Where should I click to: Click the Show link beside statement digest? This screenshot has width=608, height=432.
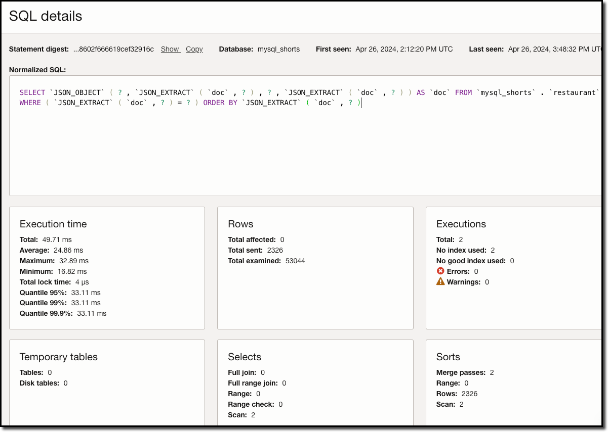[x=170, y=49]
